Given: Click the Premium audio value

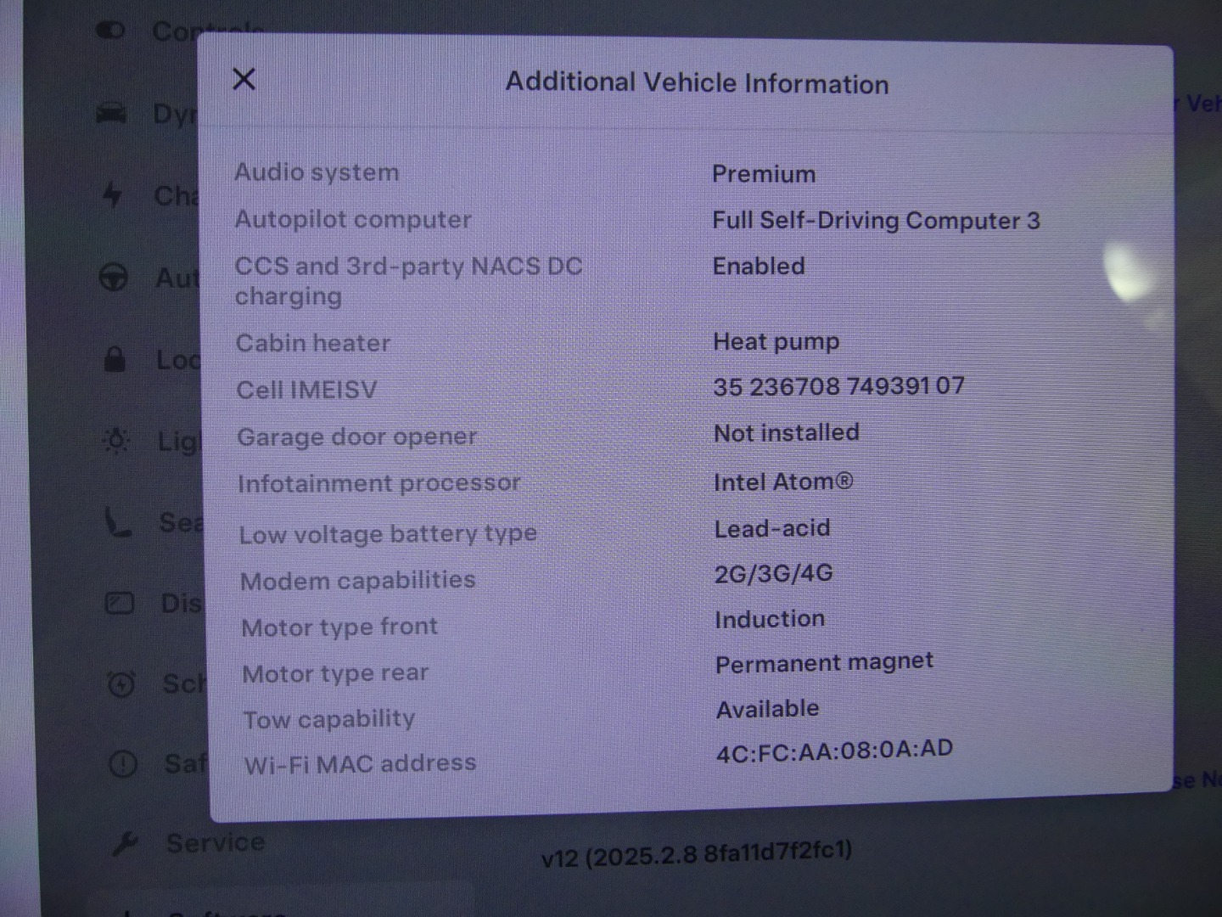Looking at the screenshot, I should 764,174.
